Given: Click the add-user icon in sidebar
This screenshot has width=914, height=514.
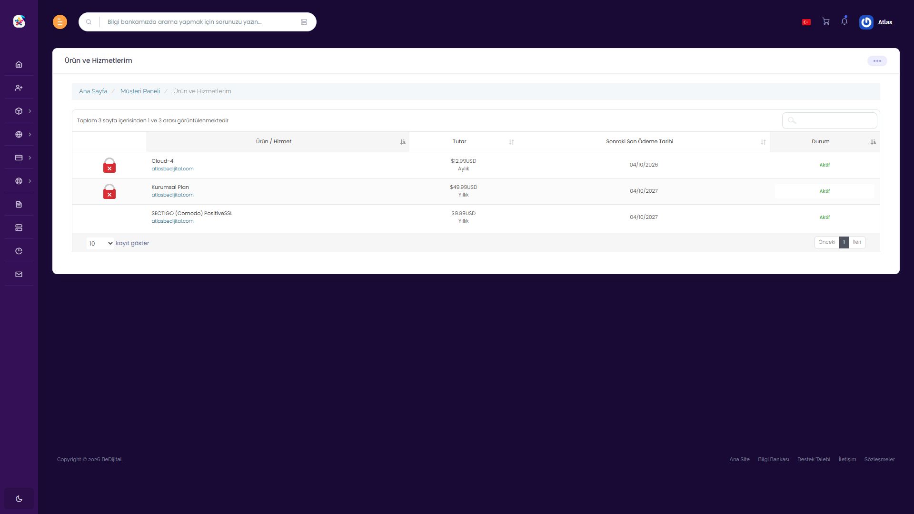Looking at the screenshot, I should pyautogui.click(x=19, y=88).
